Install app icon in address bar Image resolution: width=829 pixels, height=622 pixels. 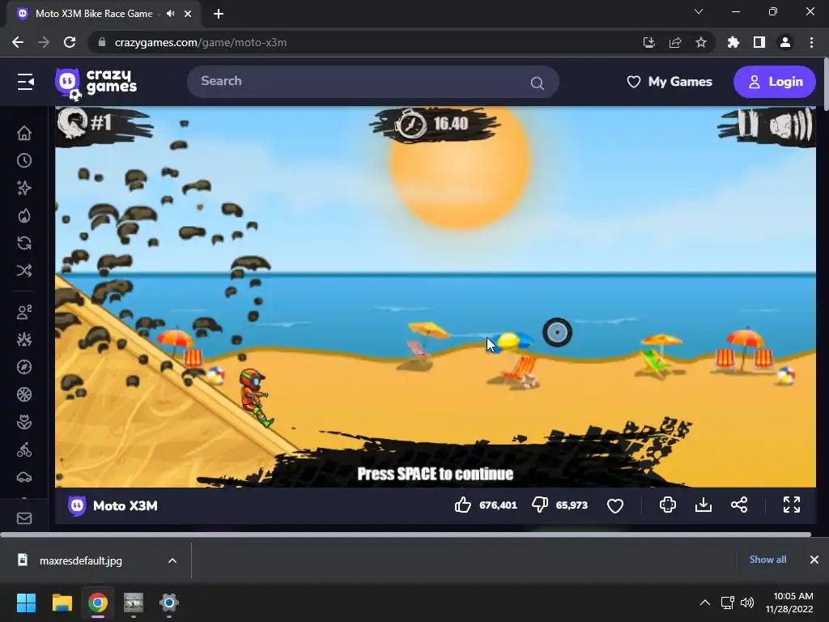[x=648, y=42]
